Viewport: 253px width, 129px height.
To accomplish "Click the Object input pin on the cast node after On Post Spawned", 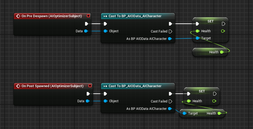I will point(106,101).
